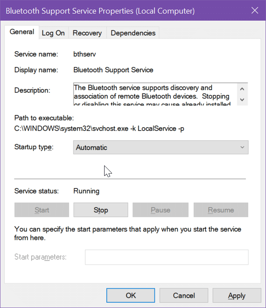266x308 pixels.
Task: Click inside the Description text box
Action: (x=155, y=94)
